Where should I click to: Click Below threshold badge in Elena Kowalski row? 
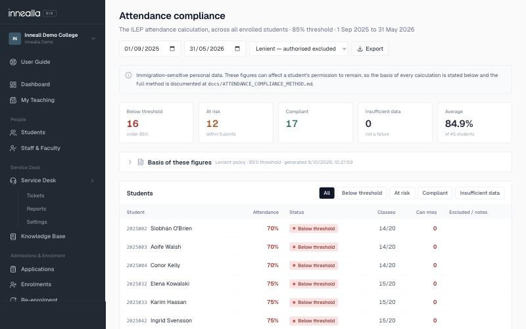(x=314, y=284)
